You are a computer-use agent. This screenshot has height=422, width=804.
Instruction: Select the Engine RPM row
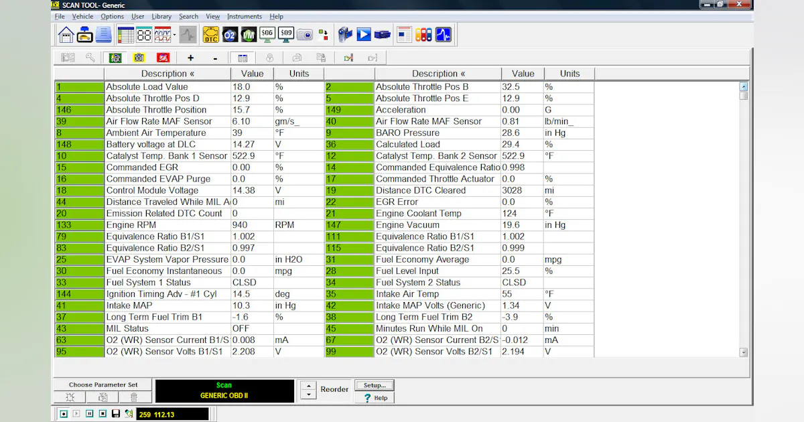click(x=189, y=225)
